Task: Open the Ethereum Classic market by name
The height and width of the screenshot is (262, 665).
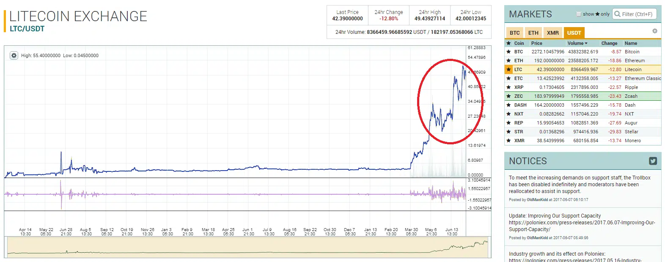Action: tap(643, 78)
